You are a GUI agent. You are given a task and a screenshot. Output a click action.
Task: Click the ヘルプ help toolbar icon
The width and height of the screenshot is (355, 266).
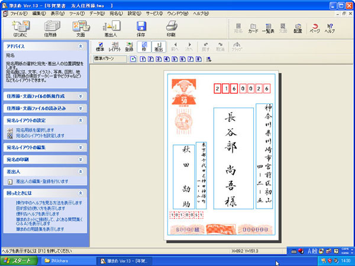click(x=330, y=29)
